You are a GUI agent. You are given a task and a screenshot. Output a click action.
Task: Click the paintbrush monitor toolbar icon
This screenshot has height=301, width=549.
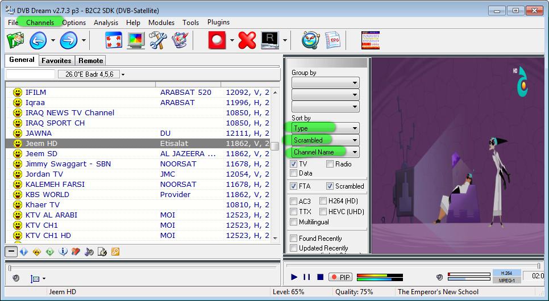180,40
